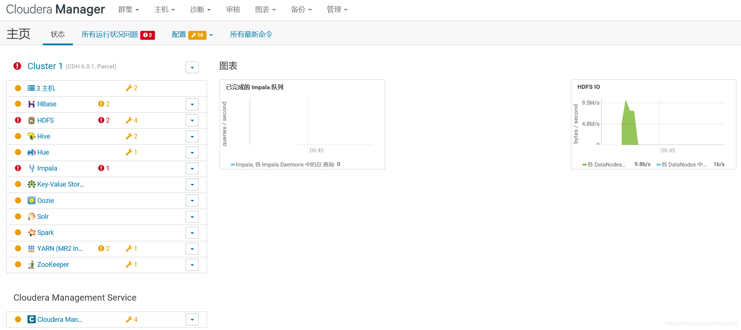Open Oozie actions dropdown
The width and height of the screenshot is (741, 330).
tap(192, 201)
